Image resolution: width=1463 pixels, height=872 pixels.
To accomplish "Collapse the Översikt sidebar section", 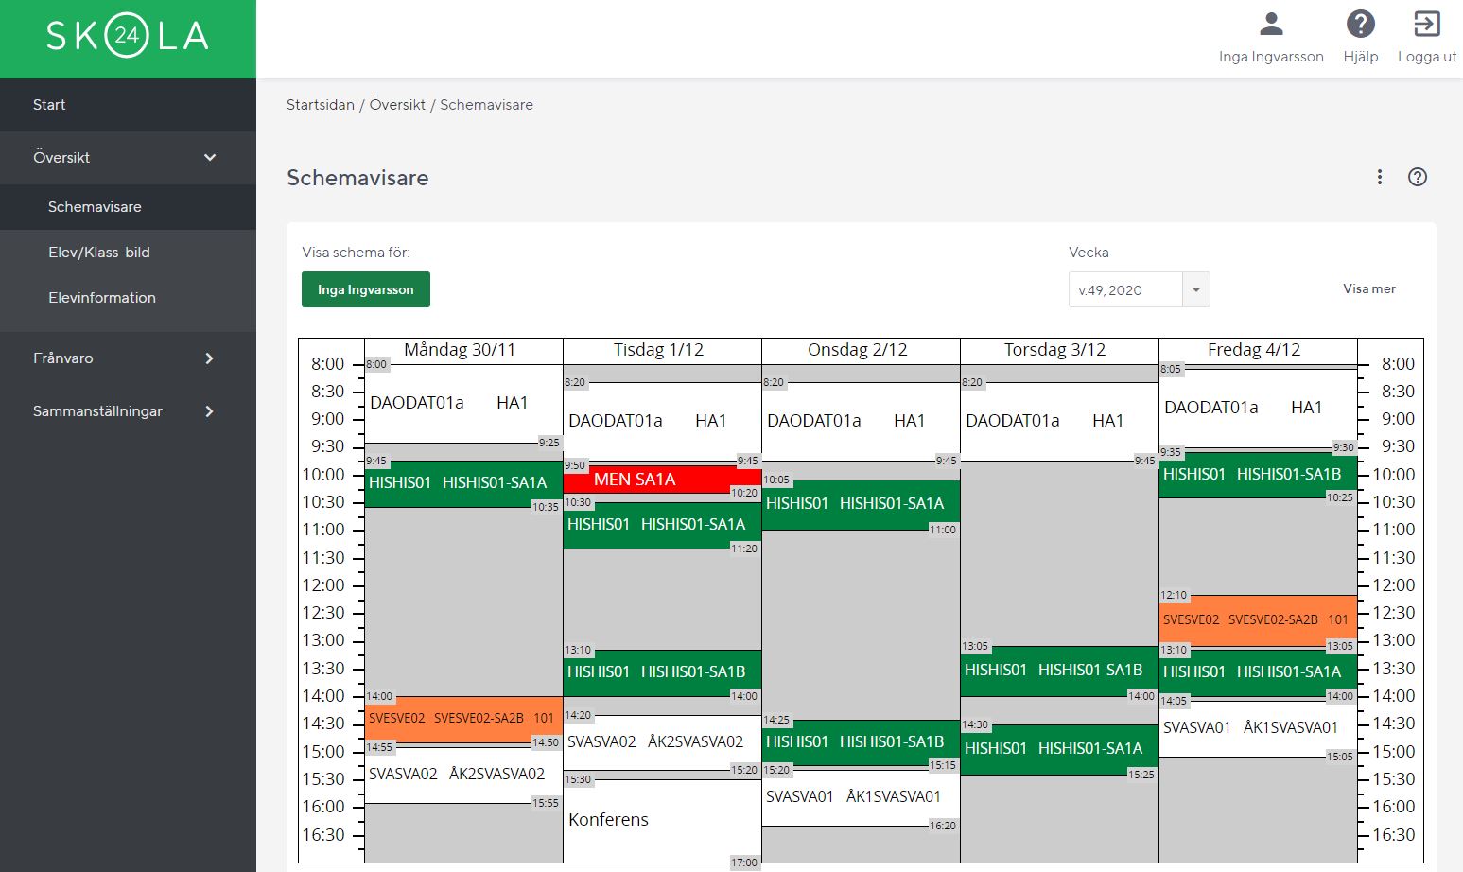I will [x=210, y=158].
